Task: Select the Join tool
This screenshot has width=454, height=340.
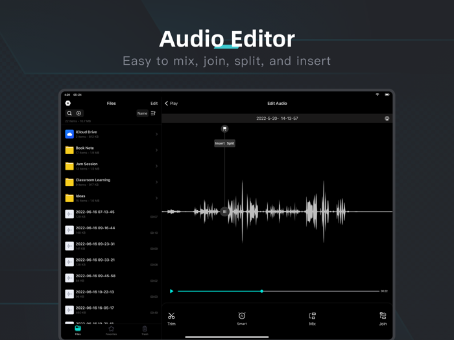Action: click(383, 319)
